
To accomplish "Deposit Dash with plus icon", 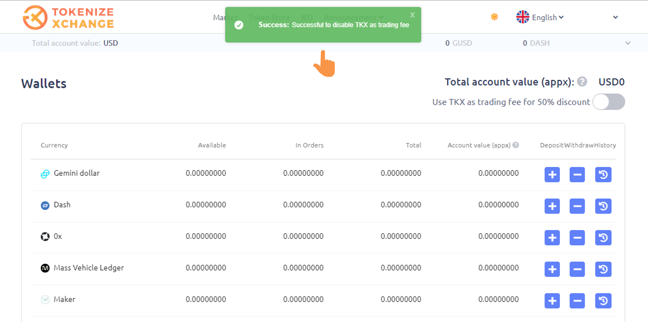I will coord(552,206).
